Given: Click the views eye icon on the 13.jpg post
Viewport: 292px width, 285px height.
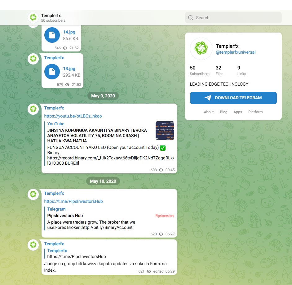Looking at the screenshot, I should pos(67,85).
